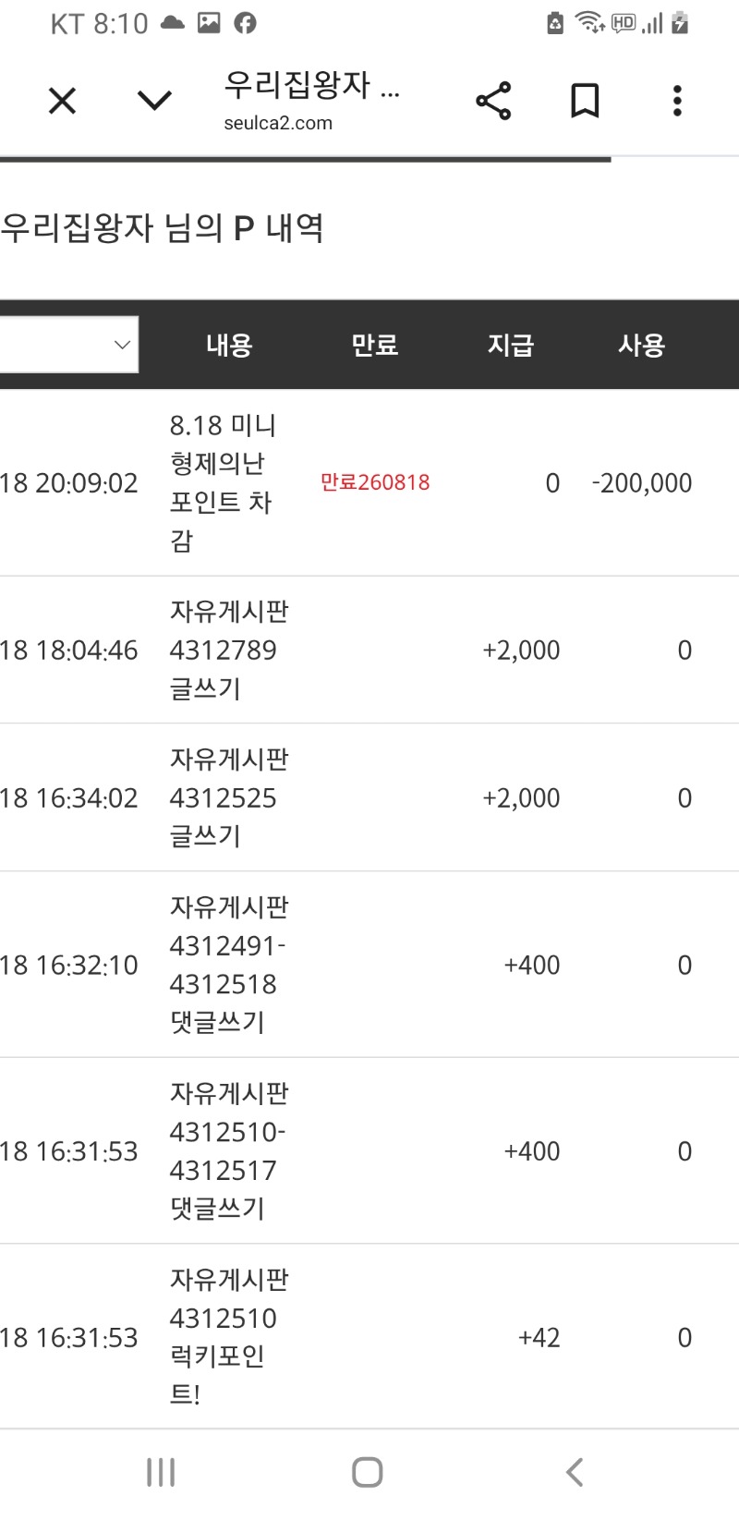Tap the Android home button
The height and width of the screenshot is (1520, 739).
tap(368, 1472)
